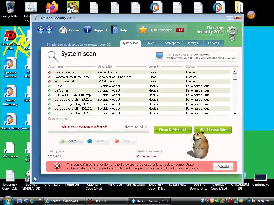The image size is (274, 205).
Task: Click the computer icon beside processor info
Action: 159,56
